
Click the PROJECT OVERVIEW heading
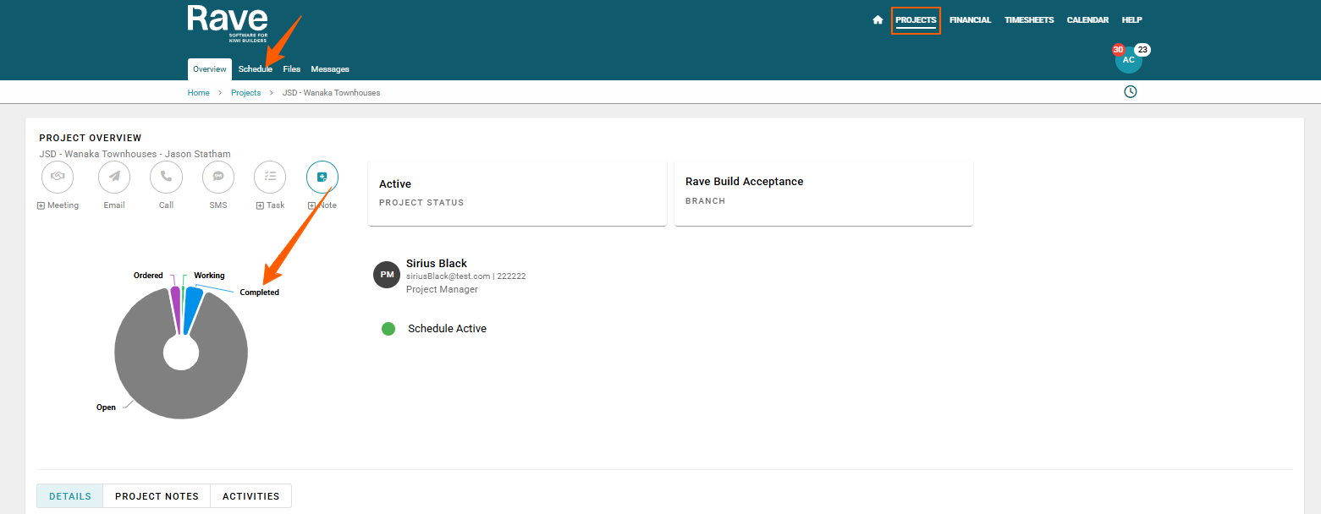[91, 138]
